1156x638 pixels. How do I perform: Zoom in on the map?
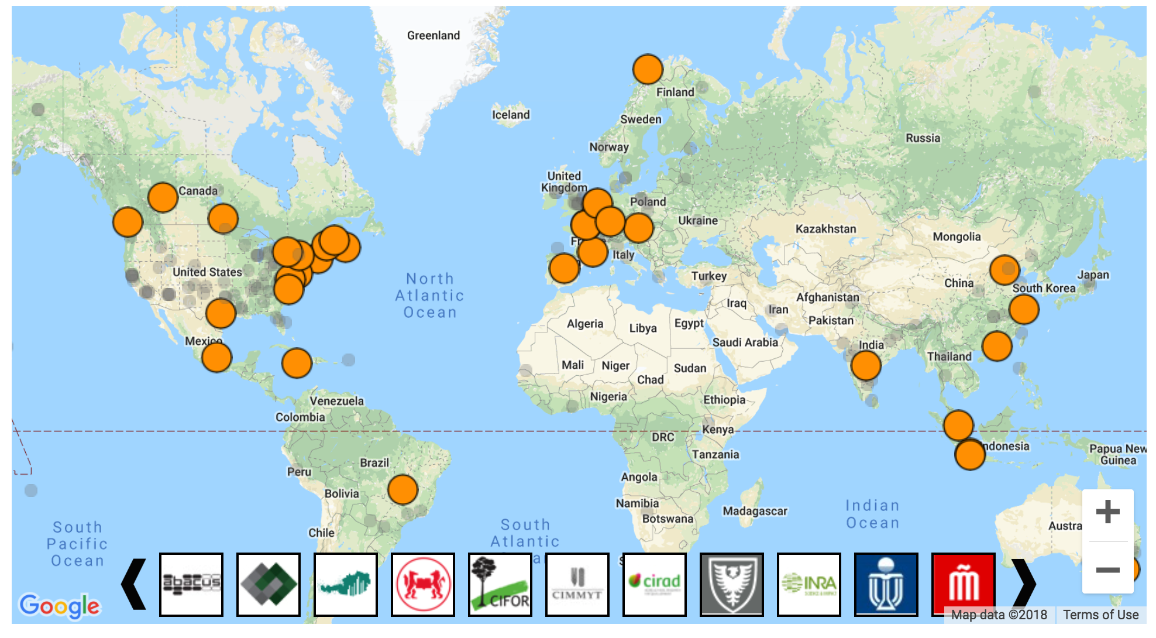[x=1107, y=512]
